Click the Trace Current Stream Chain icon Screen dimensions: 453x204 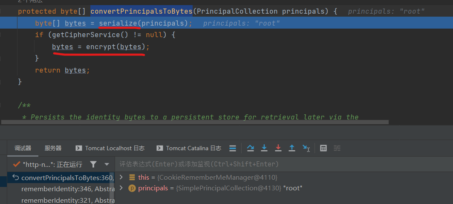337,148
